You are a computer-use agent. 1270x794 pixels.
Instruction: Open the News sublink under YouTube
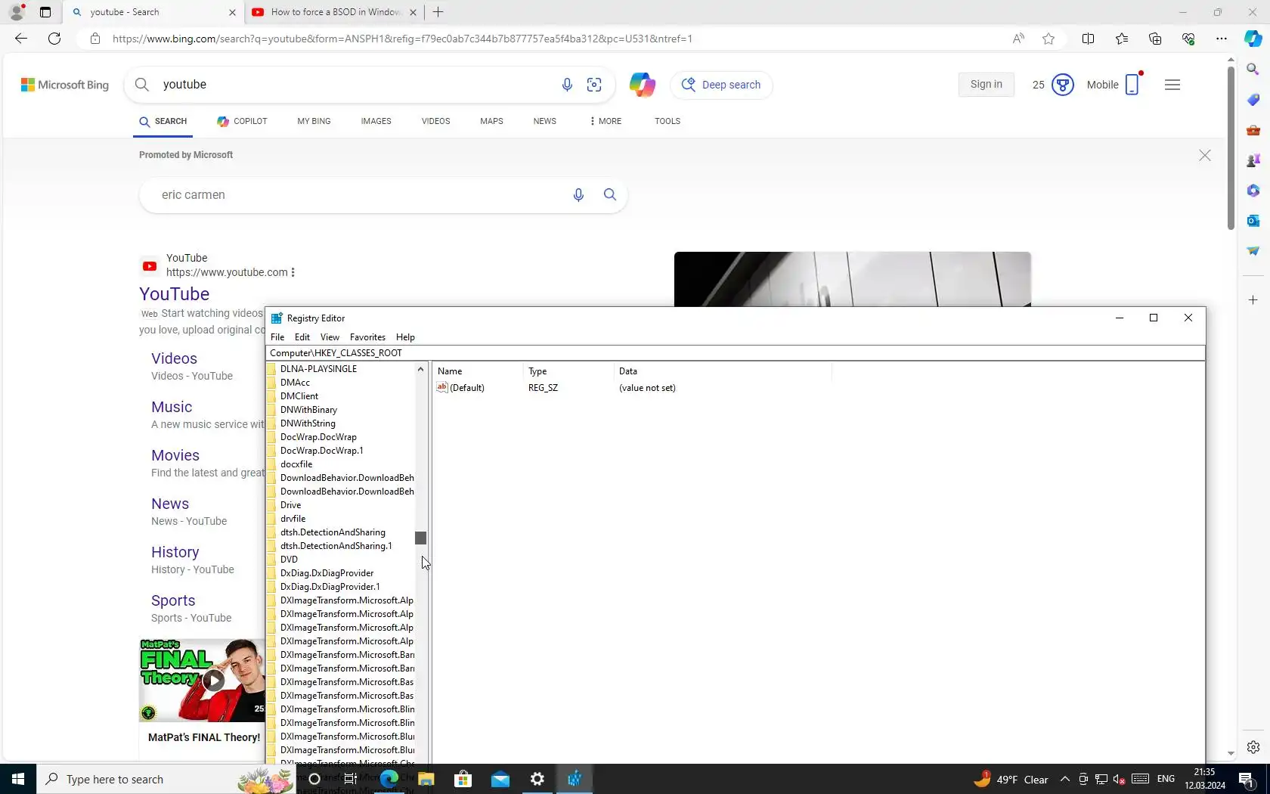[170, 504]
